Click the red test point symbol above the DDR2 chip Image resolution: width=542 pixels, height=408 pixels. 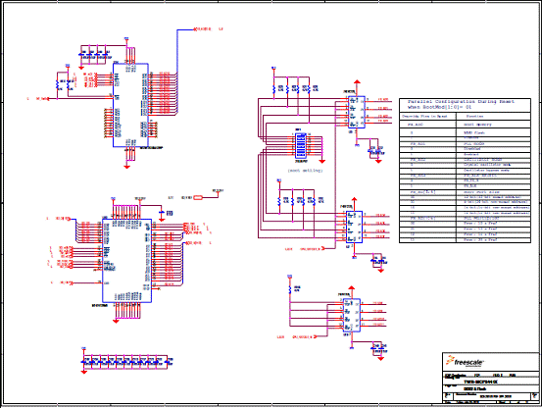point(198,197)
